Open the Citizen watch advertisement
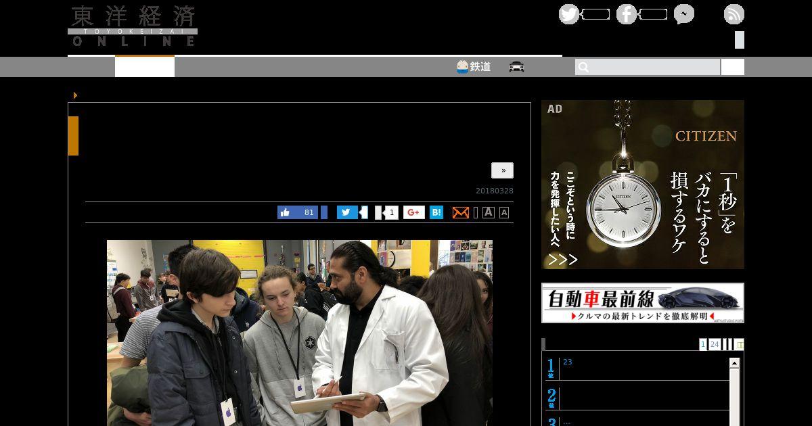Screen dimensions: 812x426 [x=642, y=185]
